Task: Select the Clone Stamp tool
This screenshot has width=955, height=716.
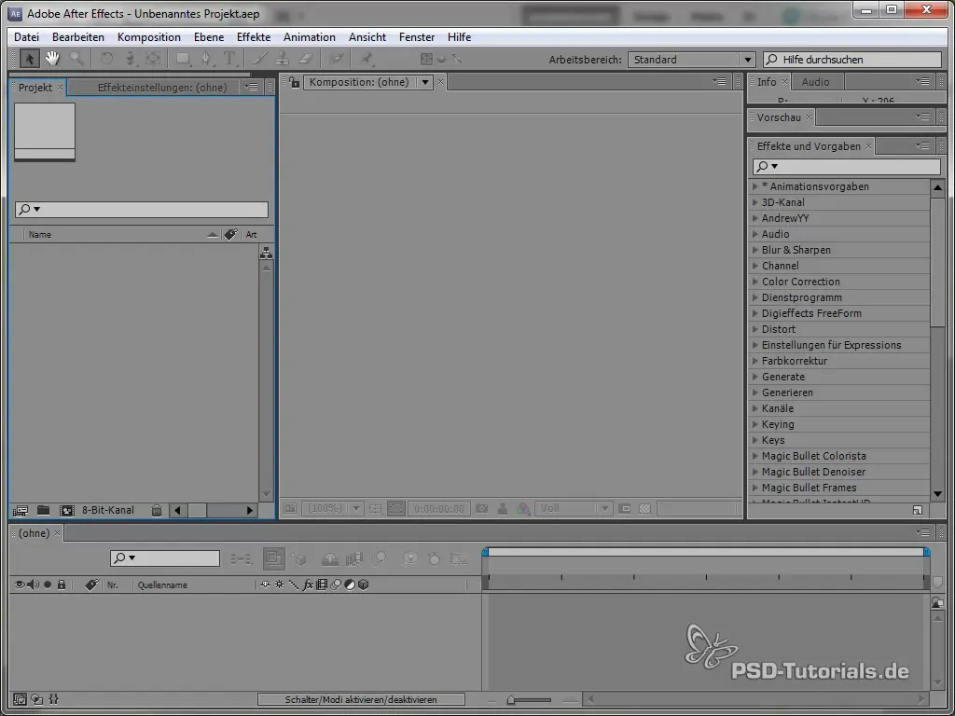Action: click(282, 59)
